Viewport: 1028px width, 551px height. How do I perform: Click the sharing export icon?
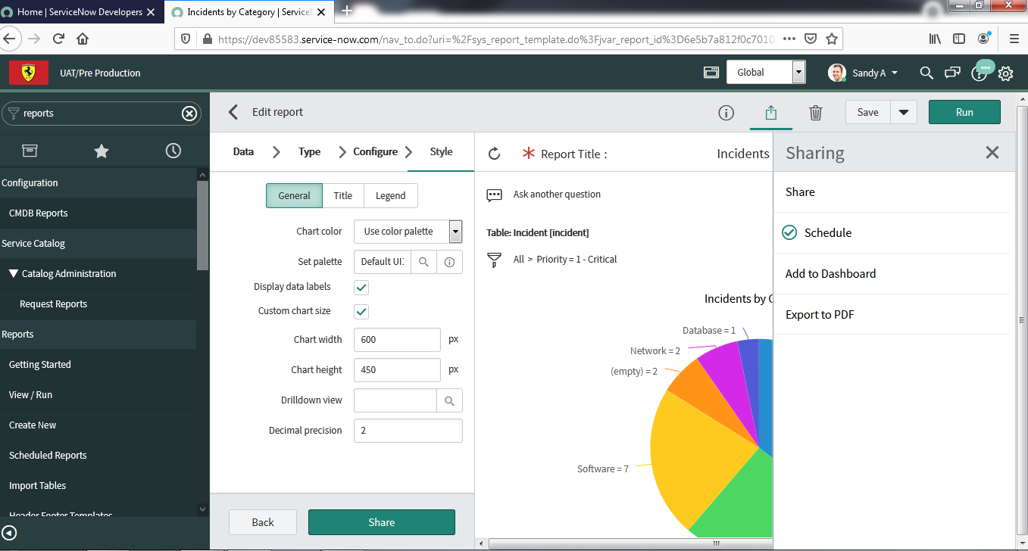tap(770, 113)
